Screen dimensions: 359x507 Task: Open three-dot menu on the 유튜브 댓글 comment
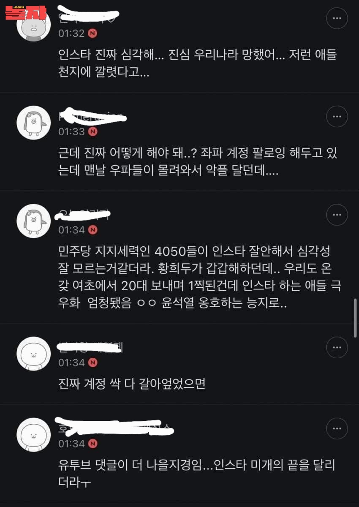tap(337, 429)
